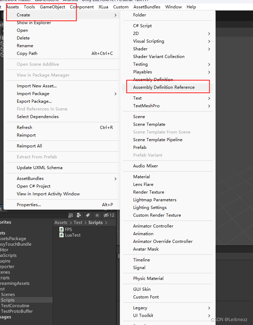Click the favorites star icon
The height and width of the screenshot is (325, 253).
pyautogui.click(x=97, y=215)
